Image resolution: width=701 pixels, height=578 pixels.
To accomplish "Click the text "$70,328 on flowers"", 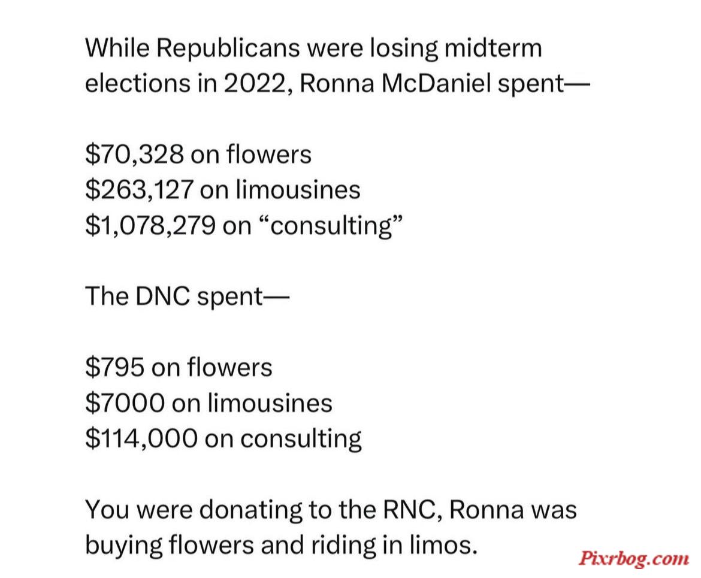I will pyautogui.click(x=198, y=154).
